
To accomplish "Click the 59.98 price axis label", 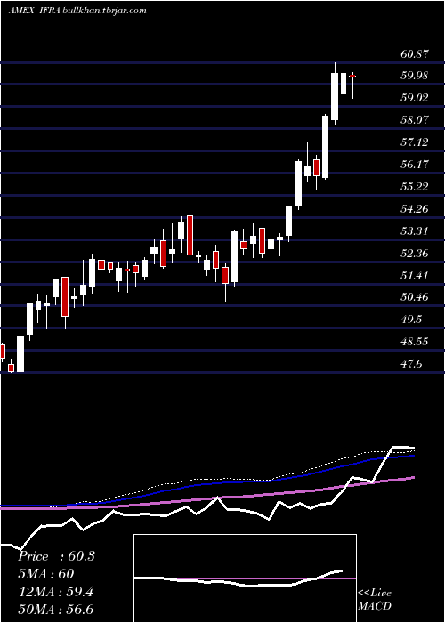I will 415,76.
